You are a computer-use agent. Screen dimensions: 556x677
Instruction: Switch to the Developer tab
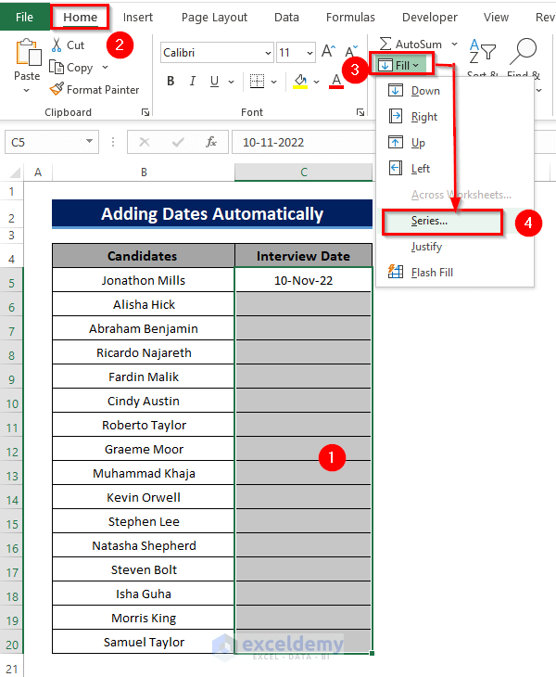click(430, 17)
